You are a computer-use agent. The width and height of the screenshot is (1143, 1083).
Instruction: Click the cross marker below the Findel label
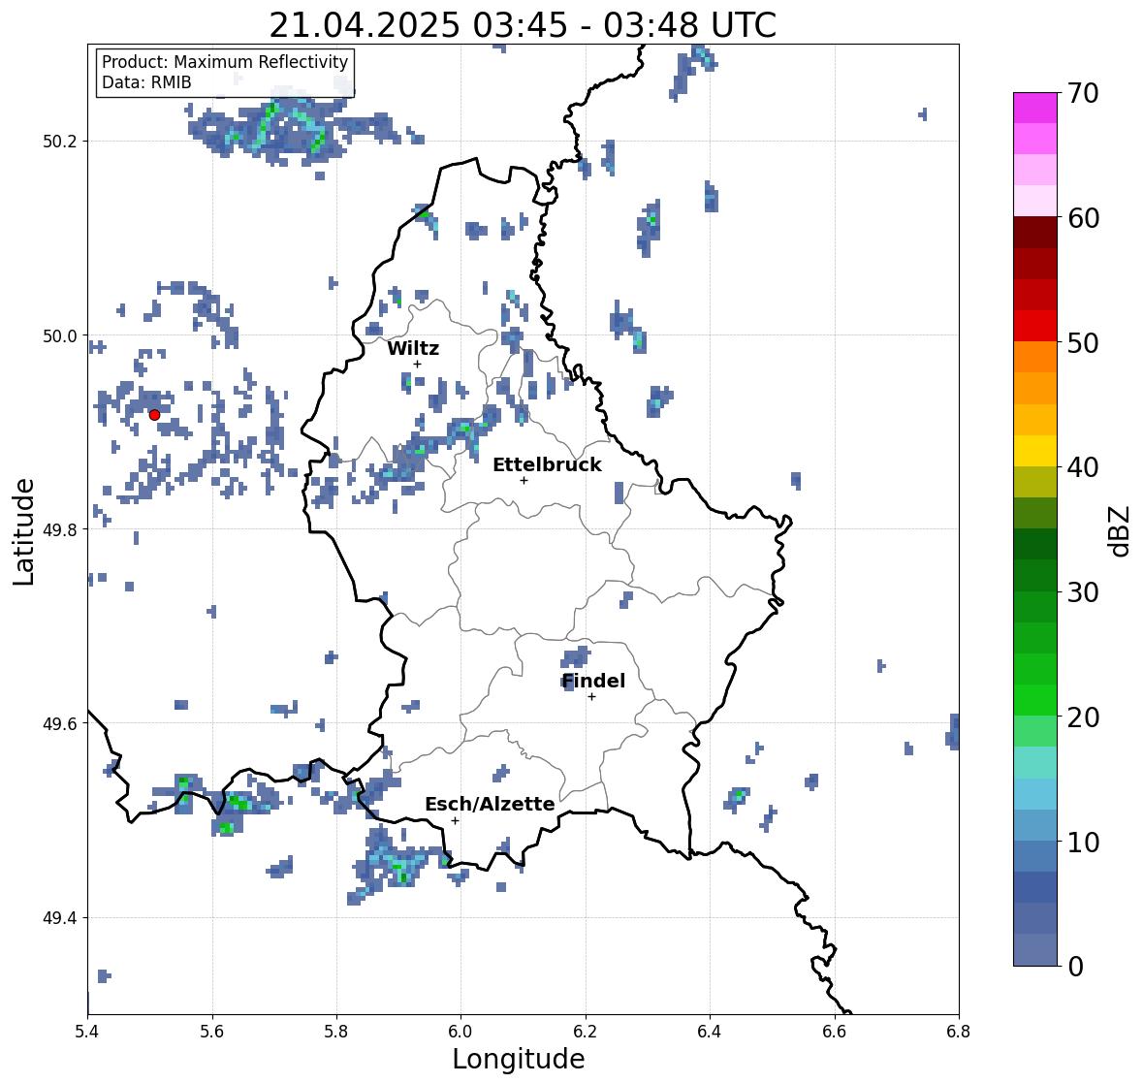point(592,697)
